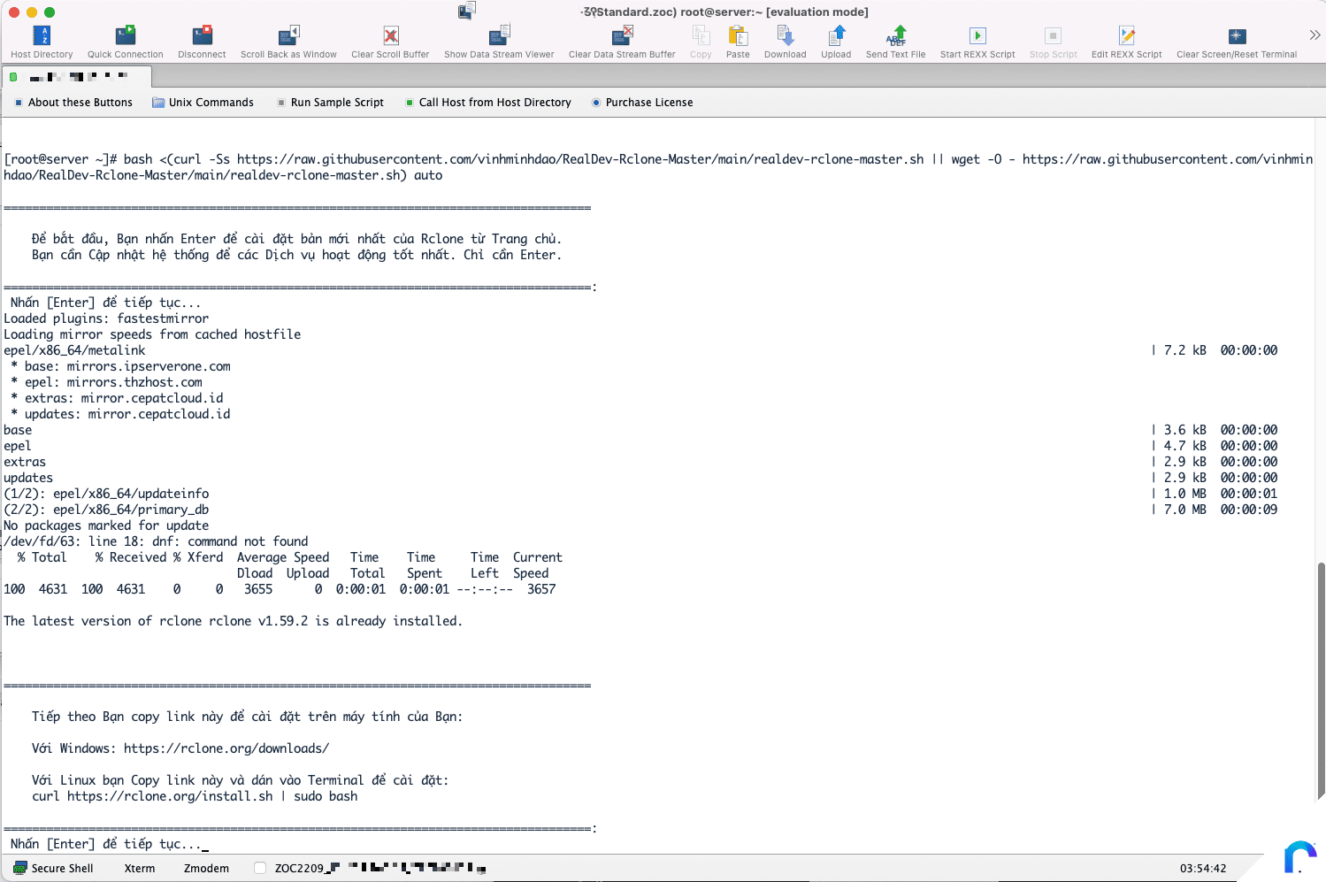Click the clock 03:54:42 in status bar
Screen dimensions: 1326x882
pos(1203,869)
